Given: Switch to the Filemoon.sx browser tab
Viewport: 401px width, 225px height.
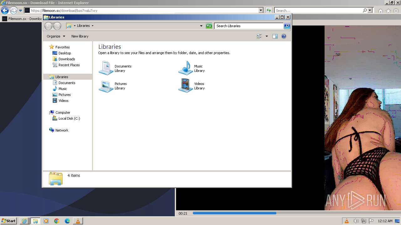Looking at the screenshot, I should pos(22,19).
